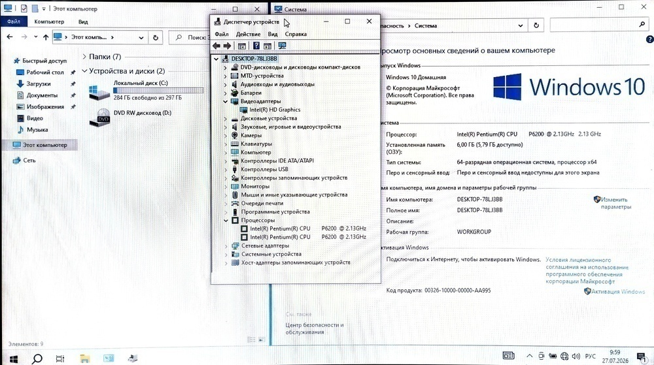The height and width of the screenshot is (365, 654).
Task: Open Компьютер ribbon tab in Explorer
Action: [49, 22]
